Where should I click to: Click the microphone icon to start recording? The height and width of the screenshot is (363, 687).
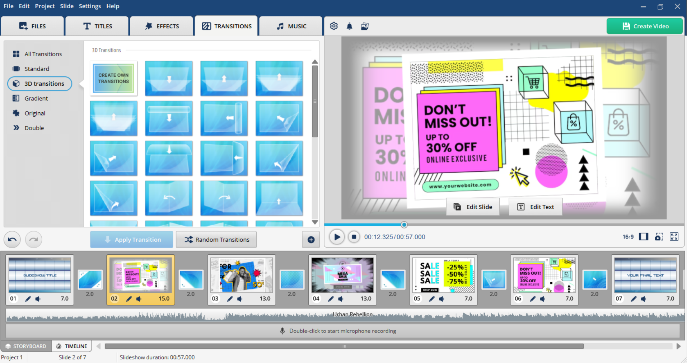click(282, 331)
